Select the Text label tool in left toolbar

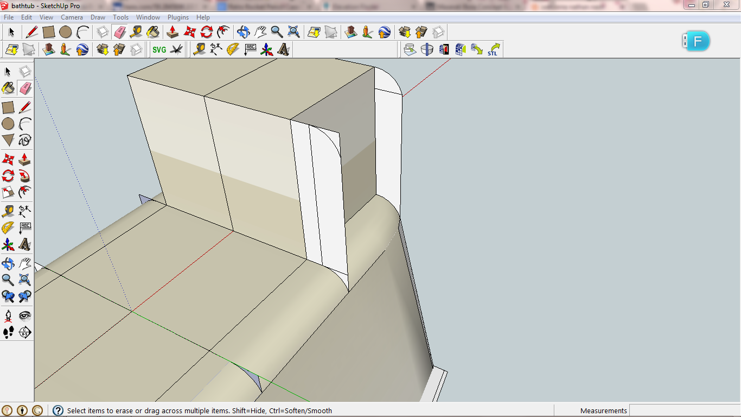click(x=25, y=228)
